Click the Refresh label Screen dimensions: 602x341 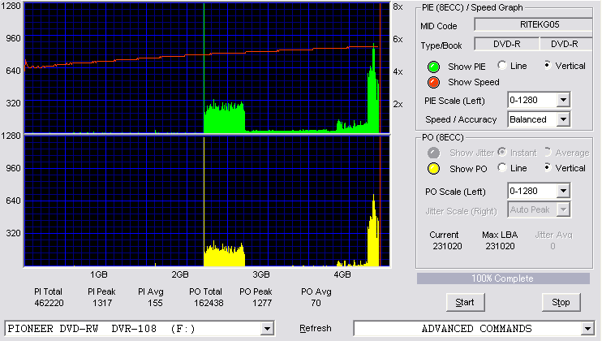click(316, 328)
